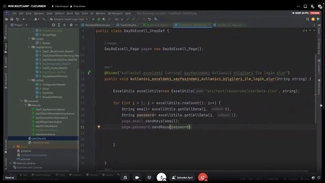325x183 pixels.
Task: Open the run configuration dropdown
Action: [69, 19]
